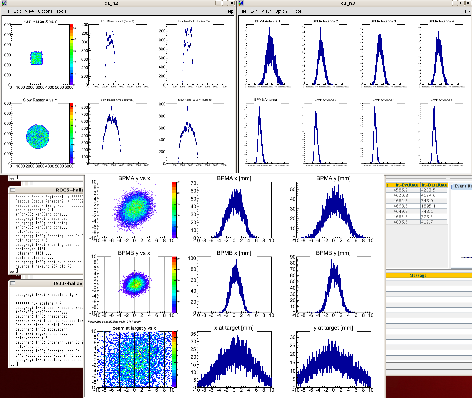Open the TS11 window menu icon
The height and width of the screenshot is (398, 472).
[x=13, y=283]
